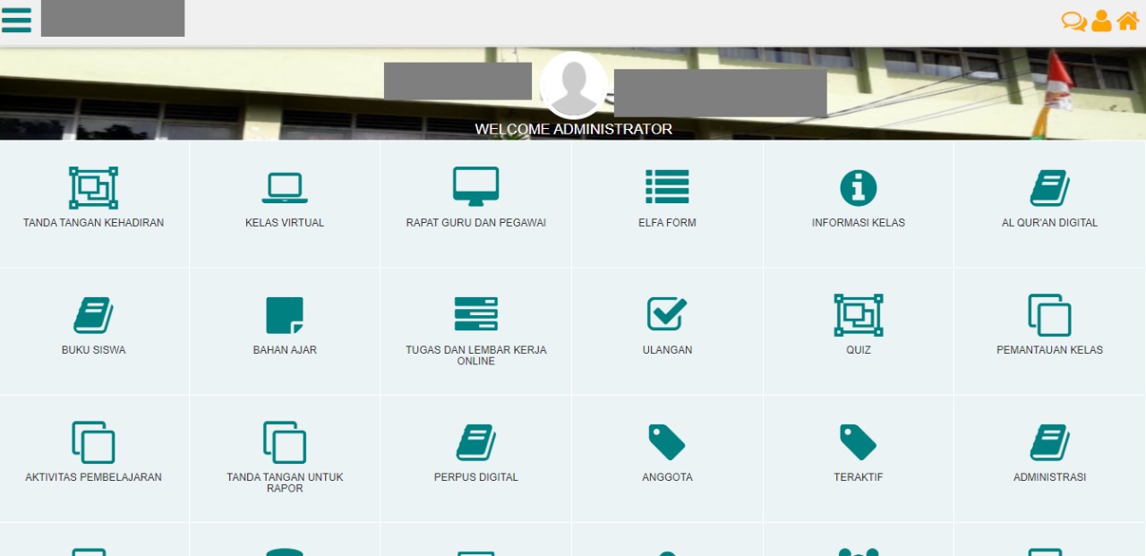This screenshot has width=1146, height=556.
Task: Open Tugas dan Lembar Kerja Online
Action: 475,316
